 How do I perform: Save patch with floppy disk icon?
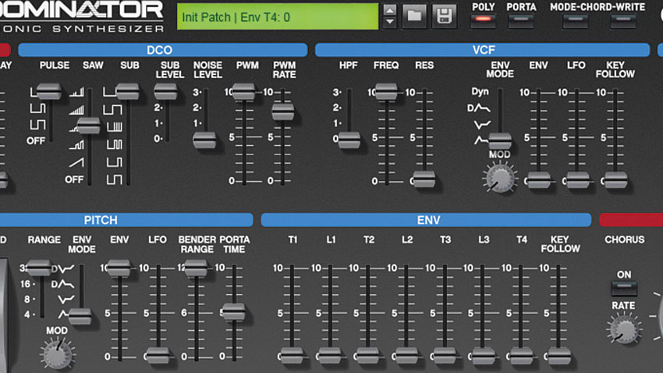(444, 16)
